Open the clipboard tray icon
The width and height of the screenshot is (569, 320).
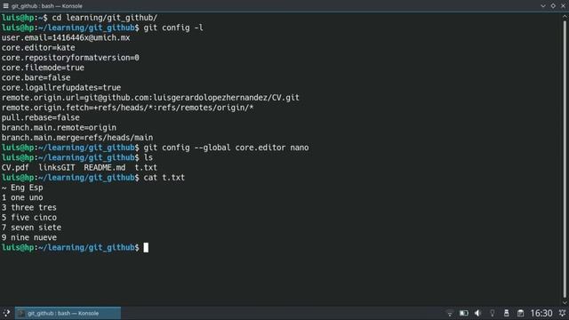520,313
